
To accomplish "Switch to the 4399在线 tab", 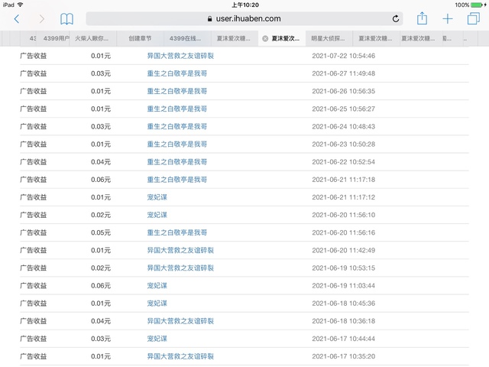I will tap(187, 37).
